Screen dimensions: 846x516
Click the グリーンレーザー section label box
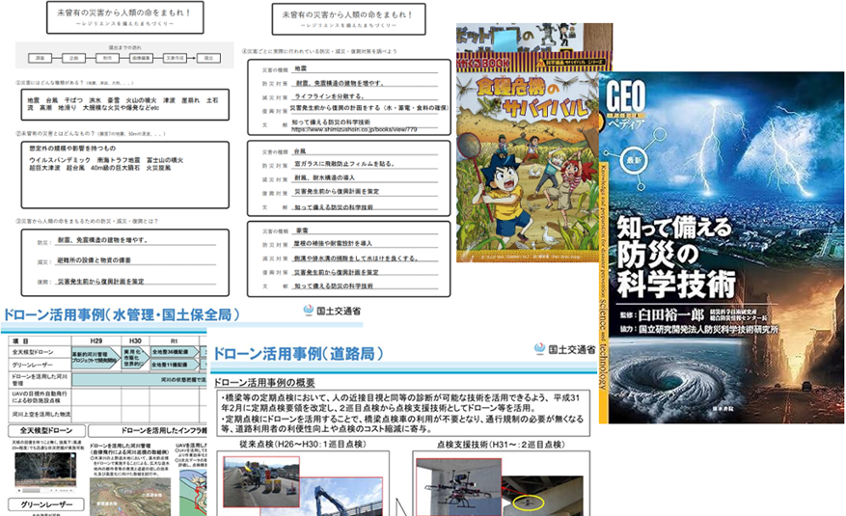click(46, 504)
